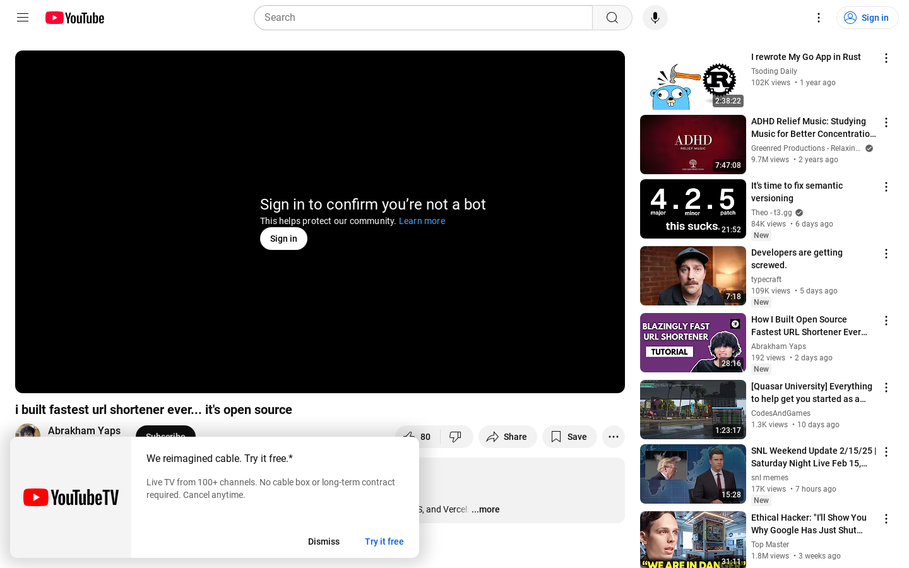Open title 'SNL Weekend Update 2/15/25'
Image resolution: width=909 pixels, height=568 pixels.
(814, 457)
